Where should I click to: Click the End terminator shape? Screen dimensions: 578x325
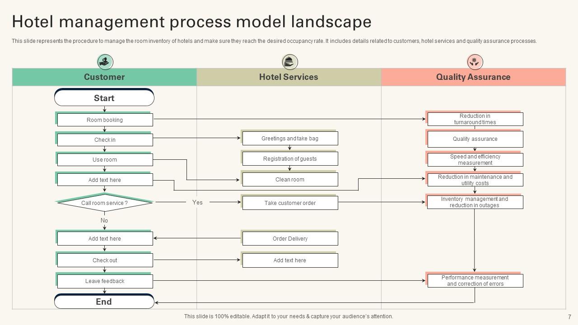pos(104,302)
